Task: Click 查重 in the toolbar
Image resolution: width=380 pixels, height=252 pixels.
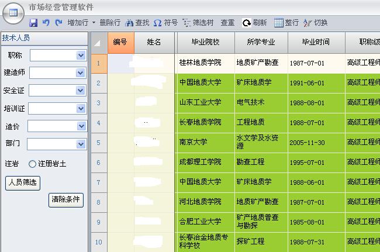Action: pyautogui.click(x=227, y=23)
